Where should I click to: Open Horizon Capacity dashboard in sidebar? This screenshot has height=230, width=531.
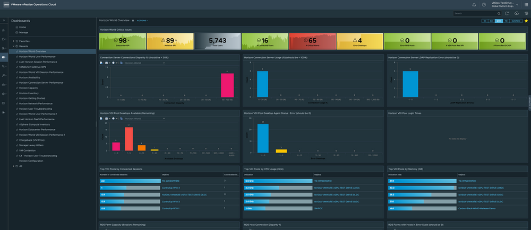[x=29, y=87]
